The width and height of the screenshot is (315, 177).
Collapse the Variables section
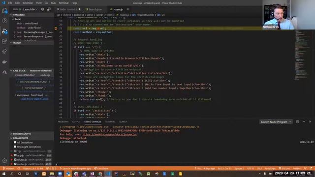coord(31,15)
